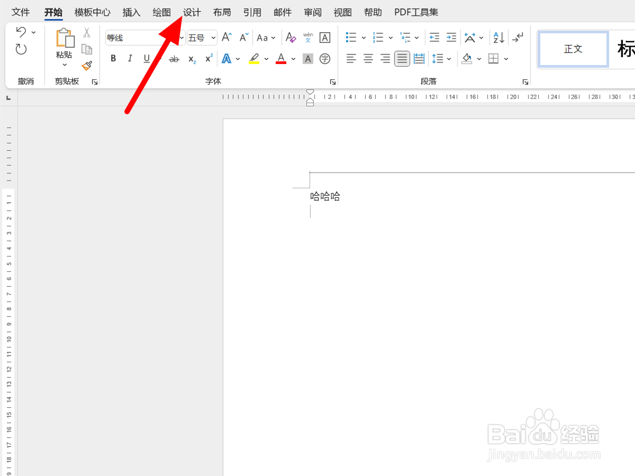Sort paragraphs A to Z icon
The height and width of the screenshot is (476, 635).
click(x=499, y=38)
